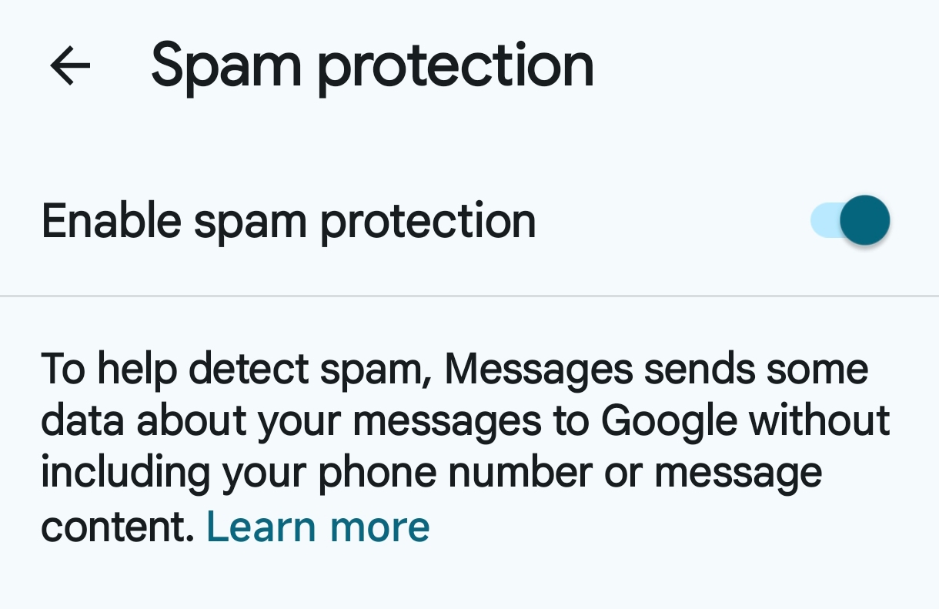Image resolution: width=939 pixels, height=609 pixels.
Task: Click the word "including" in the description
Action: tap(125, 473)
